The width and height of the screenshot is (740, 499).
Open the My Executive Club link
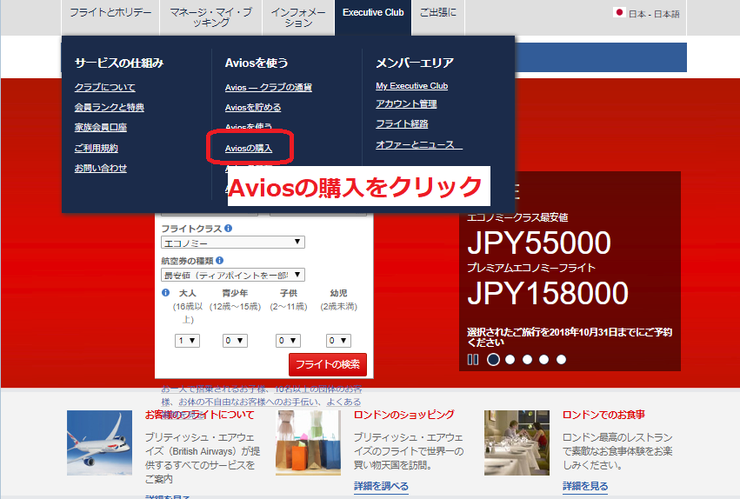click(411, 86)
